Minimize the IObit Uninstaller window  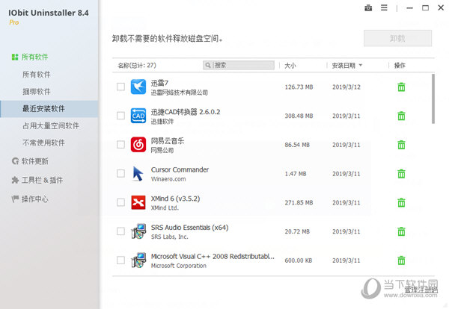coord(410,8)
